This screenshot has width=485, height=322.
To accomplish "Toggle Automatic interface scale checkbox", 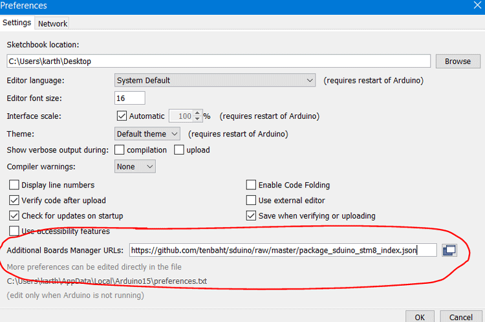I will coord(122,116).
